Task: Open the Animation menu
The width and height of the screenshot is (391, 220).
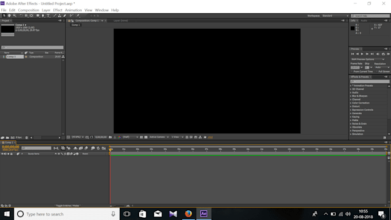Action: 74,10
